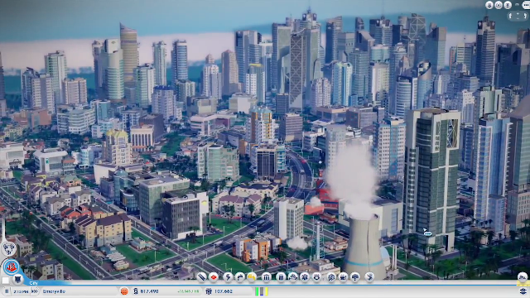This screenshot has height=298, width=530.
Task: Open the three-dots options menu
Action: [x=527, y=5]
